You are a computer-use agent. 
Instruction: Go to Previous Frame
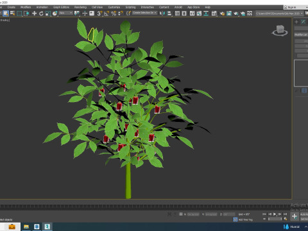coord(269,214)
